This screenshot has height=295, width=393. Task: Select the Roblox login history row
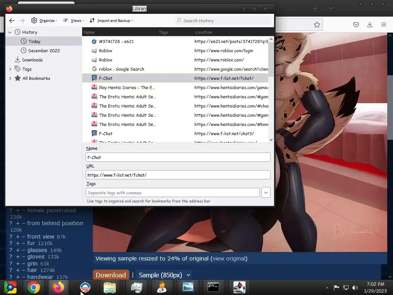point(175,50)
